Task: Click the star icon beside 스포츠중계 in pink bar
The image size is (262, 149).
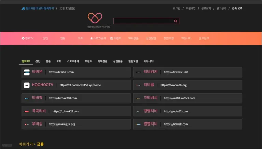Action: (x=91, y=38)
